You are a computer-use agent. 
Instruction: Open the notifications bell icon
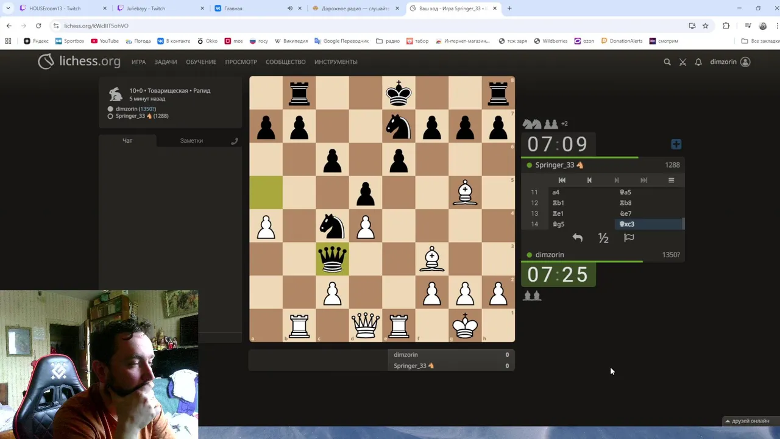(698, 62)
